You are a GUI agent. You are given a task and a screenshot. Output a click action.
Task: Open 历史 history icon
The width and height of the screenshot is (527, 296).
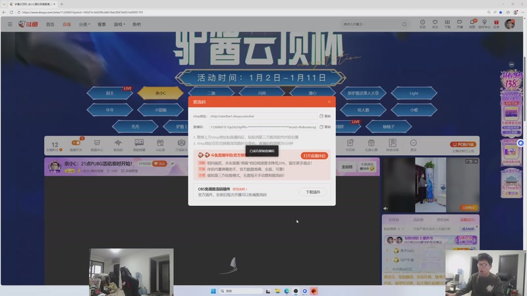(x=422, y=24)
